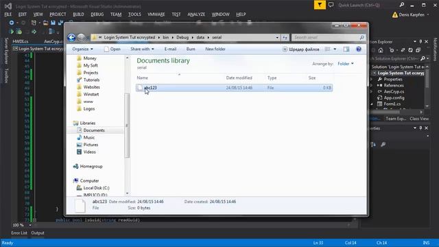Click the Home icon in Solution Explorer
Viewport: 439px width, 247px height.
[x=381, y=50]
